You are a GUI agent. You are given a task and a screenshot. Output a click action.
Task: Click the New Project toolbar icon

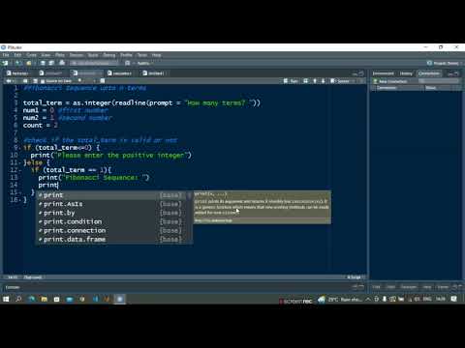click(x=17, y=63)
